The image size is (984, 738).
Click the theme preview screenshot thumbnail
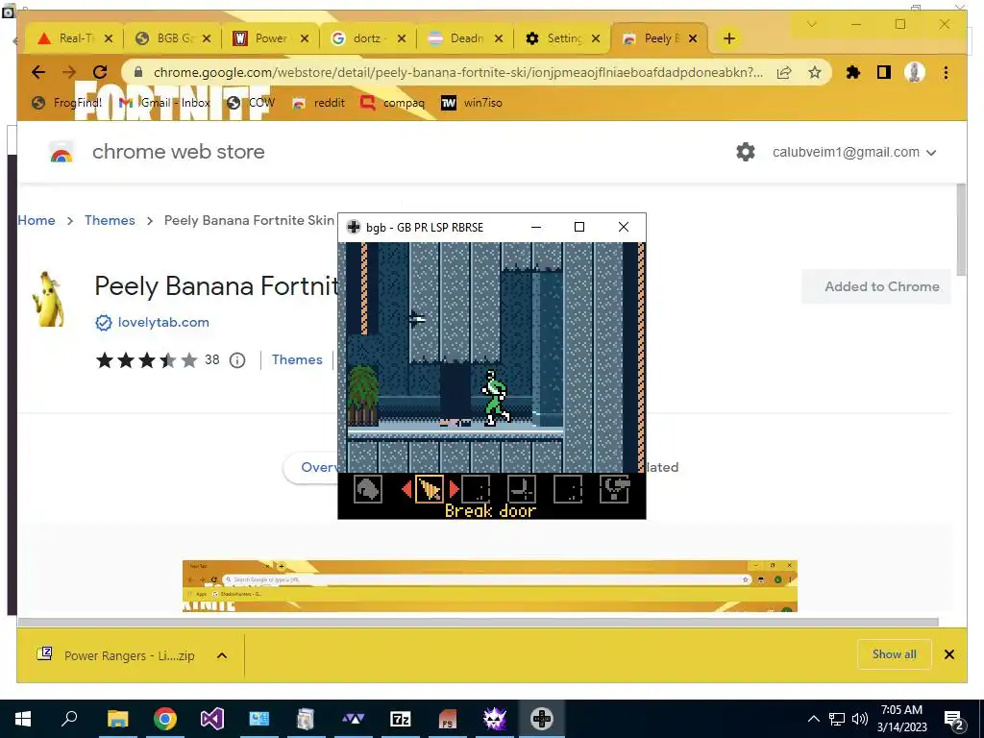[489, 585]
